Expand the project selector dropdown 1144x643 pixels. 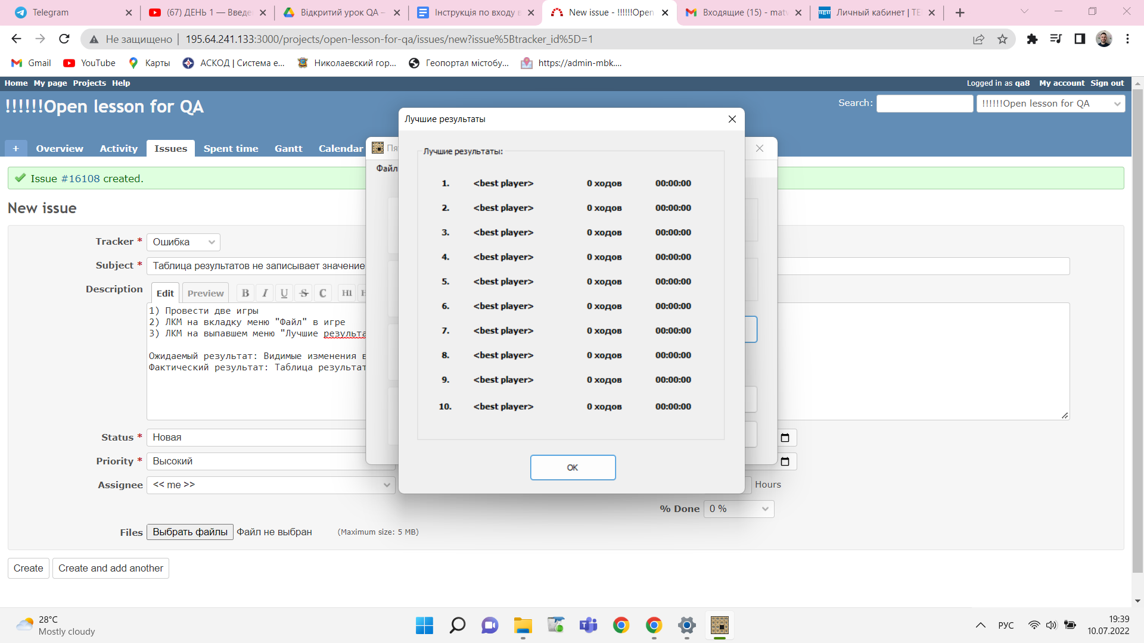(x=1050, y=104)
